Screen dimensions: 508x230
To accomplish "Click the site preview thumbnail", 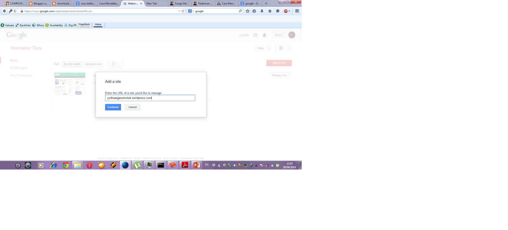I will click(70, 84).
